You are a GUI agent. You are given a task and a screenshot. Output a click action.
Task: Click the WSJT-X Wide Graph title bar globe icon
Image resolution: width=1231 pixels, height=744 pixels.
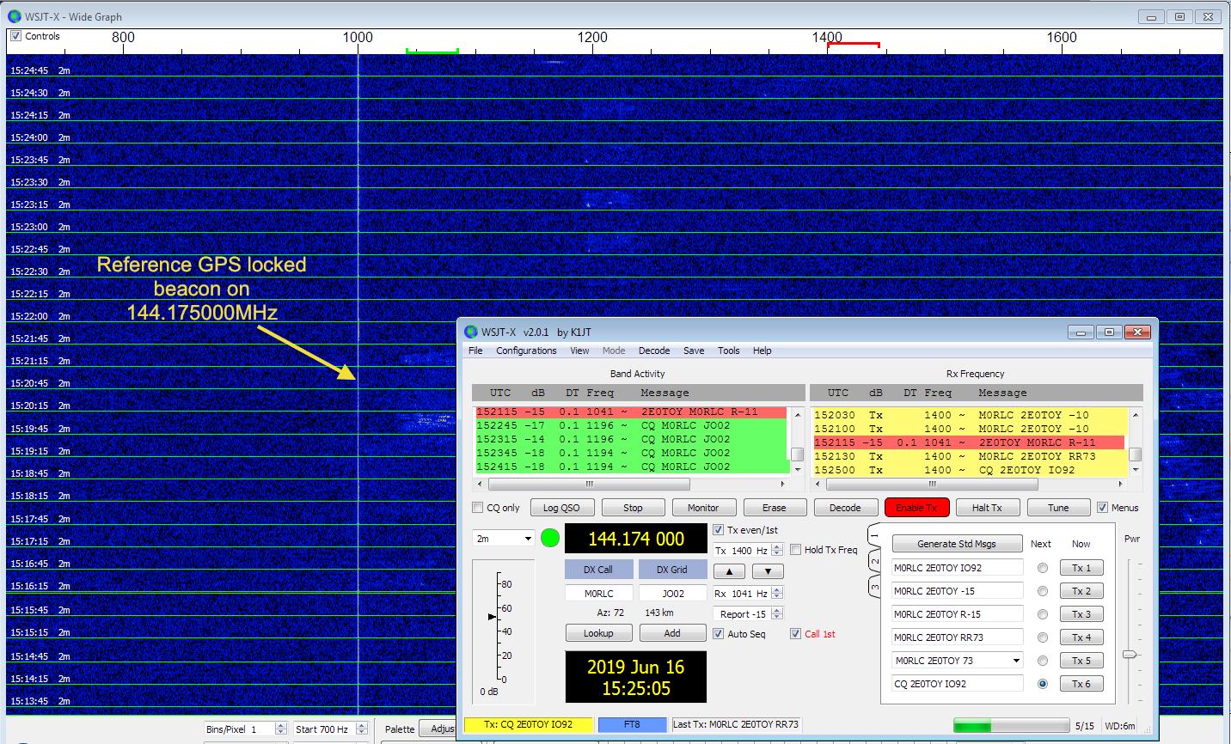15,15
